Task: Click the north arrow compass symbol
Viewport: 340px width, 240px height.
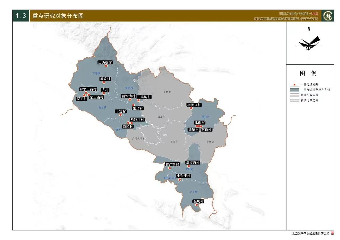Action: [309, 45]
